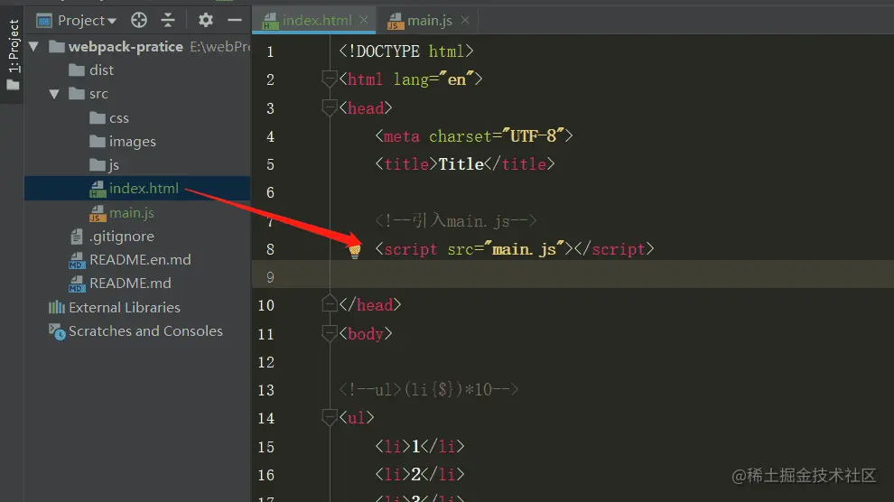Fold the ul tag on line 14
Screen dimensions: 894x502
329,418
